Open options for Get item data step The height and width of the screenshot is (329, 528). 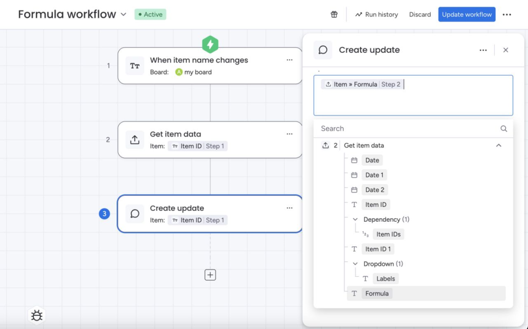tap(289, 134)
